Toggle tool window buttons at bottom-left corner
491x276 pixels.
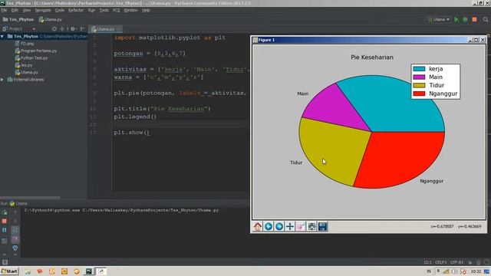point(5,262)
